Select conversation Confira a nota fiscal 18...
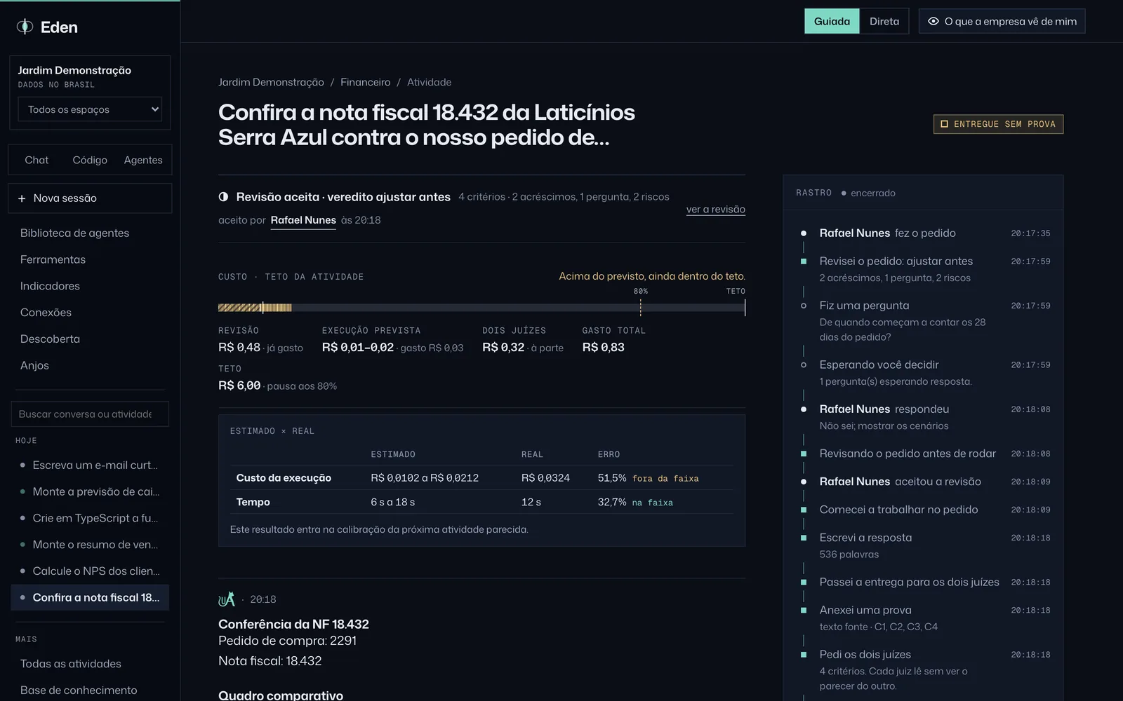Screen dimensions: 1123x701 [90, 597]
